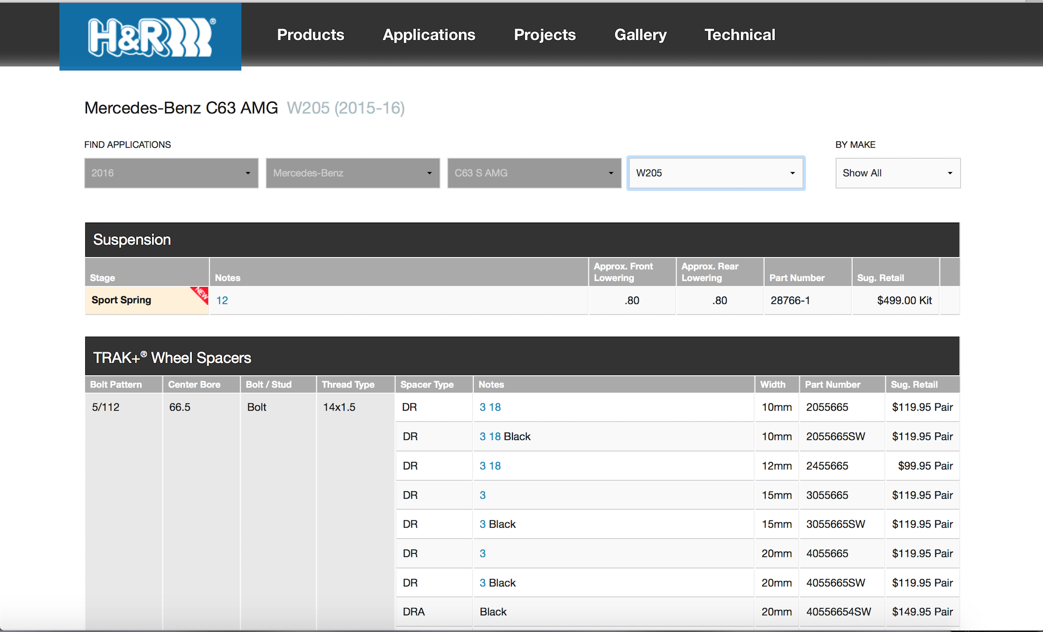
Task: Click the red NEW ribbon badge
Action: pyautogui.click(x=200, y=295)
